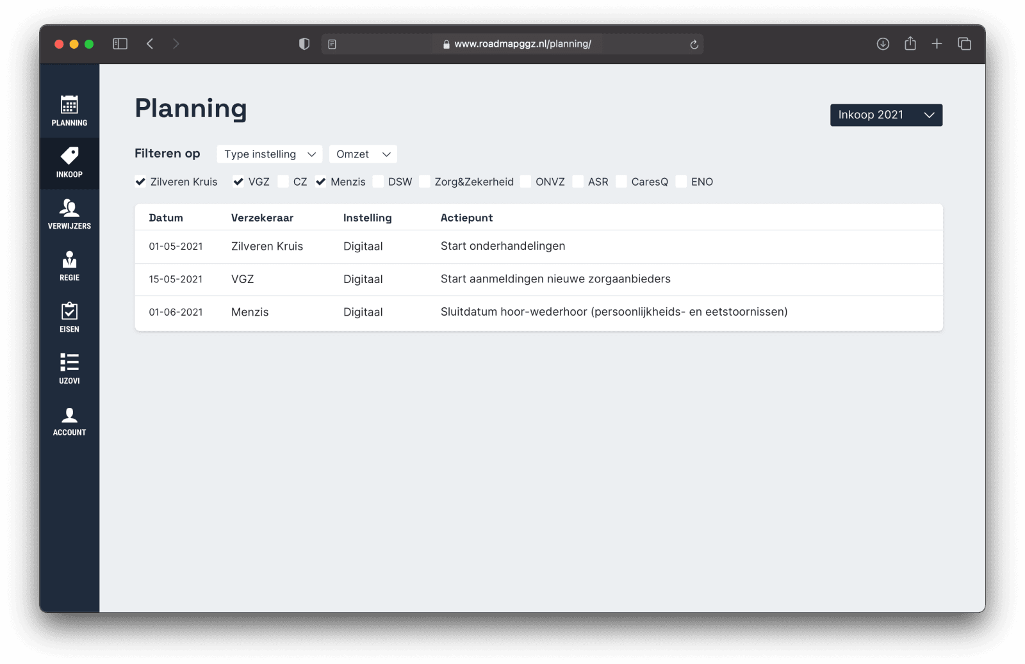Expand the Type instelling filter dropdown
The image size is (1025, 664).
tap(270, 154)
